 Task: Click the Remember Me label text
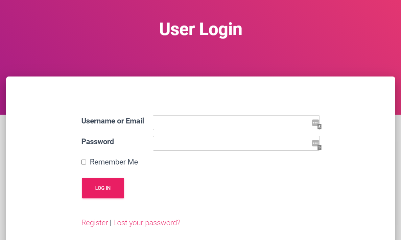(114, 162)
